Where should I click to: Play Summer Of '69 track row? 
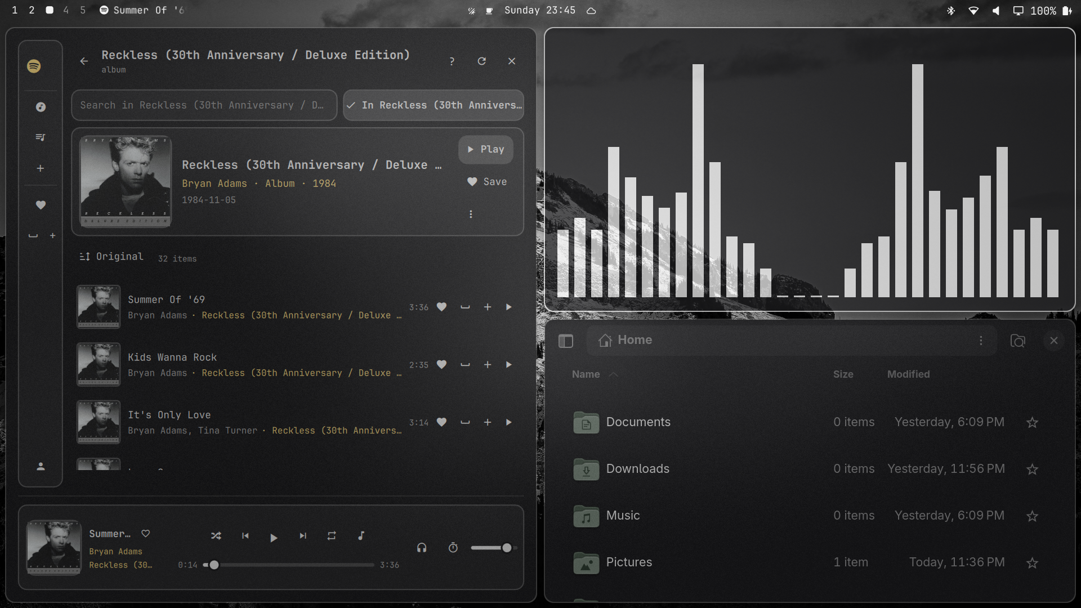click(509, 307)
